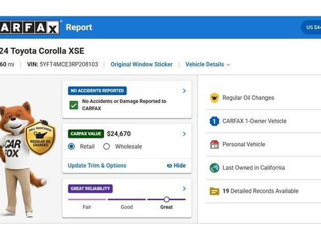Click the blue 1-Owner badge icon
The height and width of the screenshot is (240, 321).
click(214, 121)
